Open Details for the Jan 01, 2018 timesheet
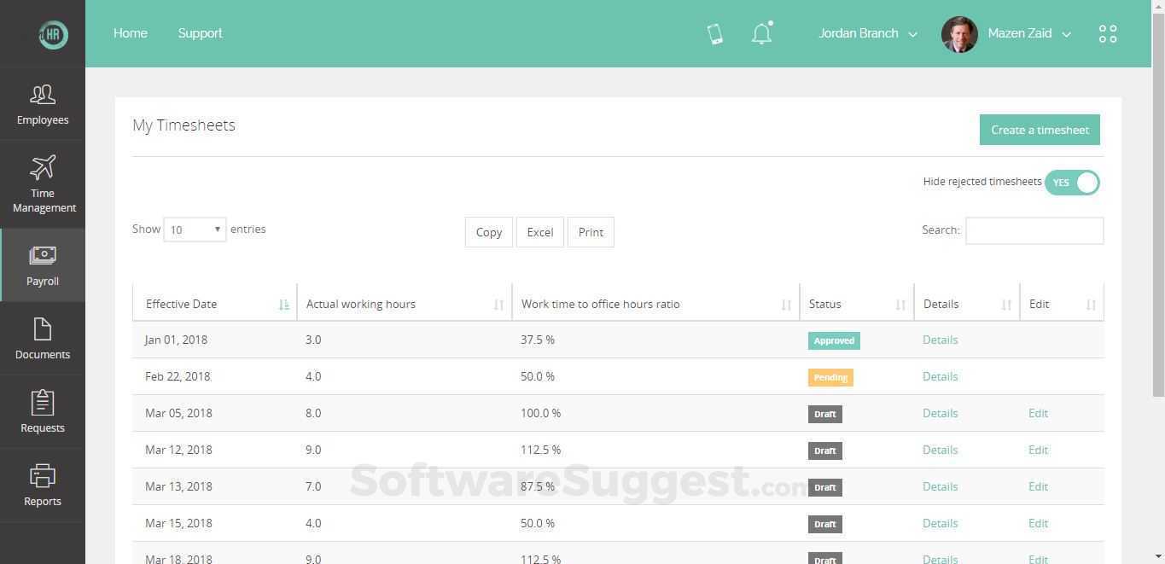The height and width of the screenshot is (564, 1165). (940, 339)
